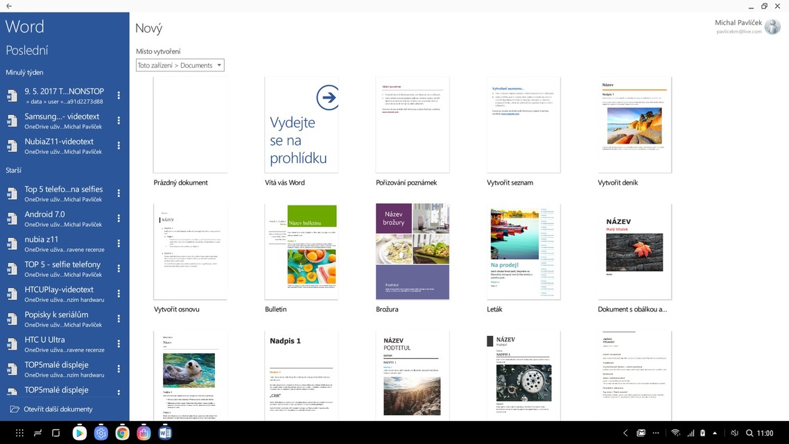Screen dimensions: 789x444
Task: Click the back arrow in the title bar
Action: coord(9,6)
